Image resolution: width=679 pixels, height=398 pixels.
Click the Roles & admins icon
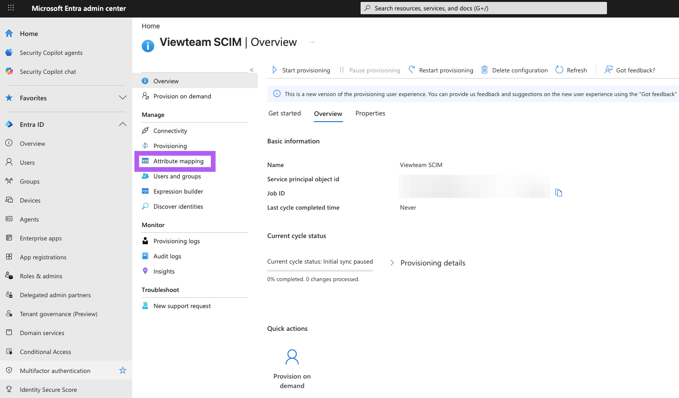9,276
